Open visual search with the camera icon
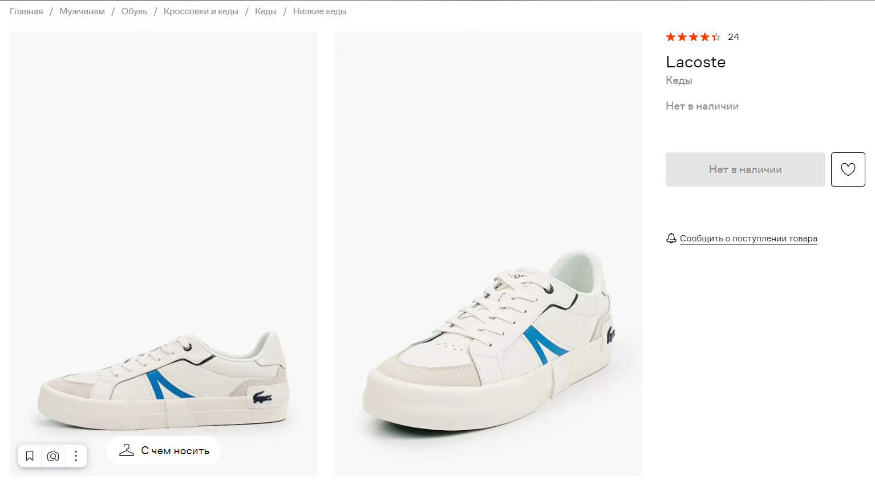 click(53, 456)
